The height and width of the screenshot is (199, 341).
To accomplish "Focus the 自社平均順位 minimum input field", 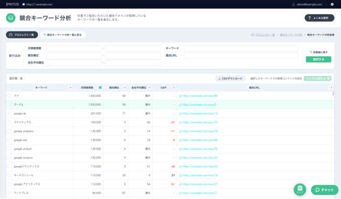I will coord(74,63).
